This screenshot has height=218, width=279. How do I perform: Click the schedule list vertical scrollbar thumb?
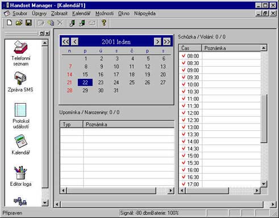[x=264, y=118]
